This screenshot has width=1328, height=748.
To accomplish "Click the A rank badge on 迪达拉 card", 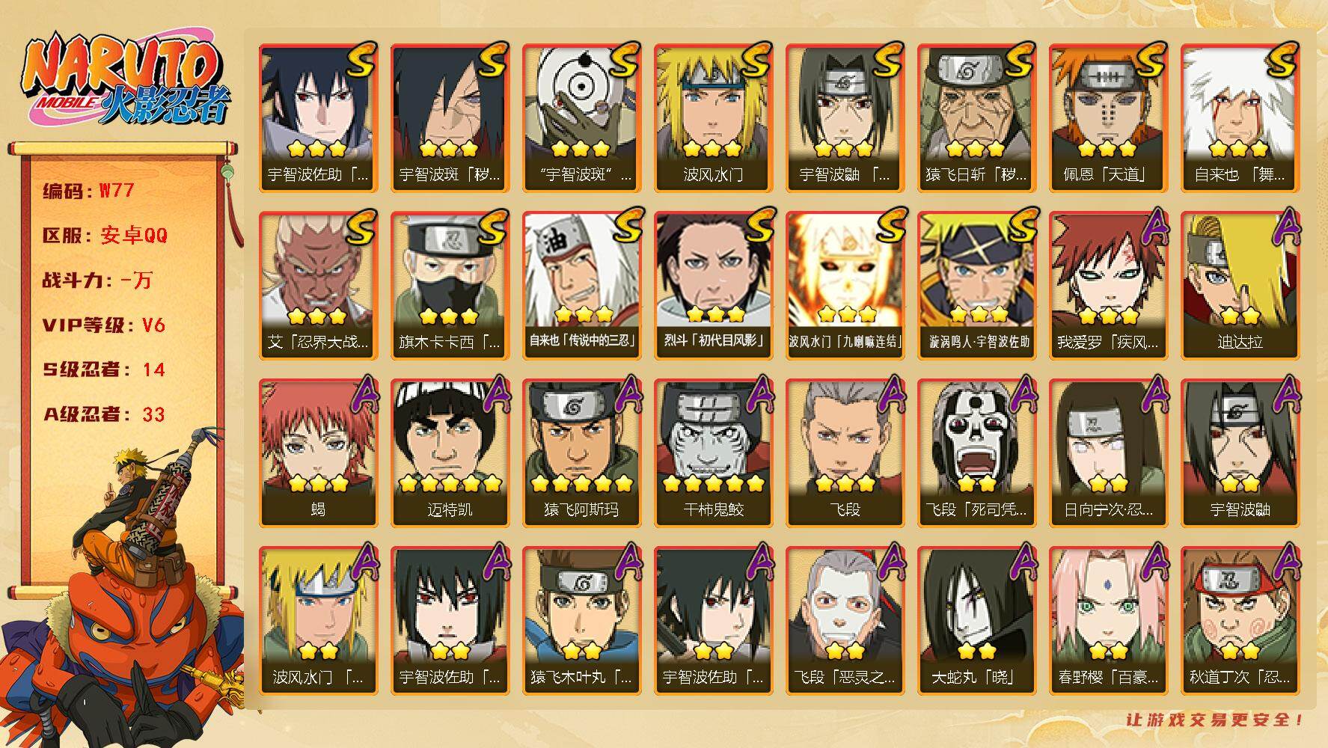I will tap(1285, 224).
